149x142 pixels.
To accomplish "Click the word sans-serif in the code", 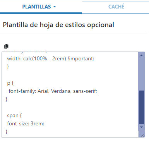I will click(x=85, y=91).
